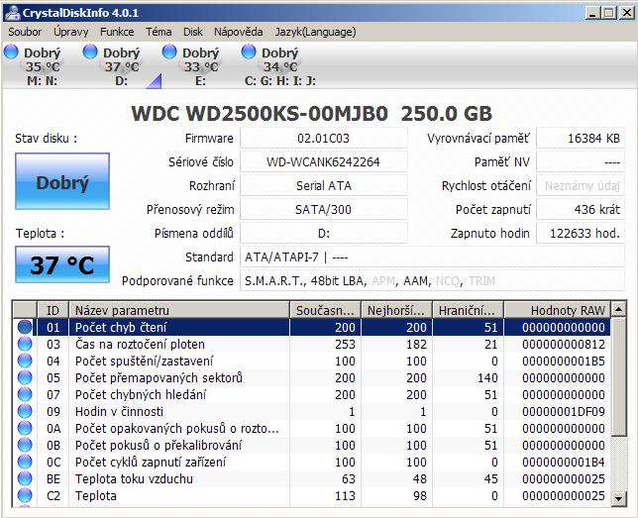This screenshot has width=638, height=518.
Task: Close the CrystalDiskInfo window
Action: click(x=626, y=13)
